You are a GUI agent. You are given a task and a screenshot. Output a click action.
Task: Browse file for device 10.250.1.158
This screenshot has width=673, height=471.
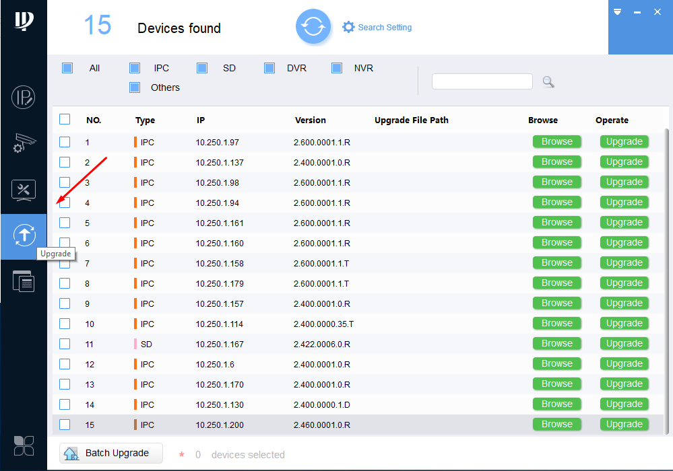(556, 262)
